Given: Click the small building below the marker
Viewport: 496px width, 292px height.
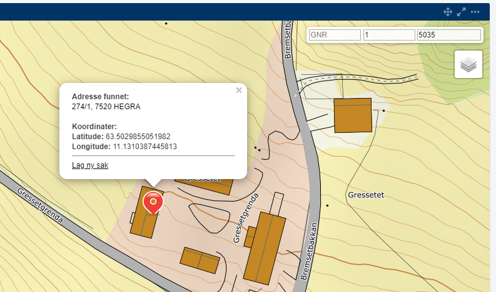Looking at the screenshot, I should click(x=200, y=259).
